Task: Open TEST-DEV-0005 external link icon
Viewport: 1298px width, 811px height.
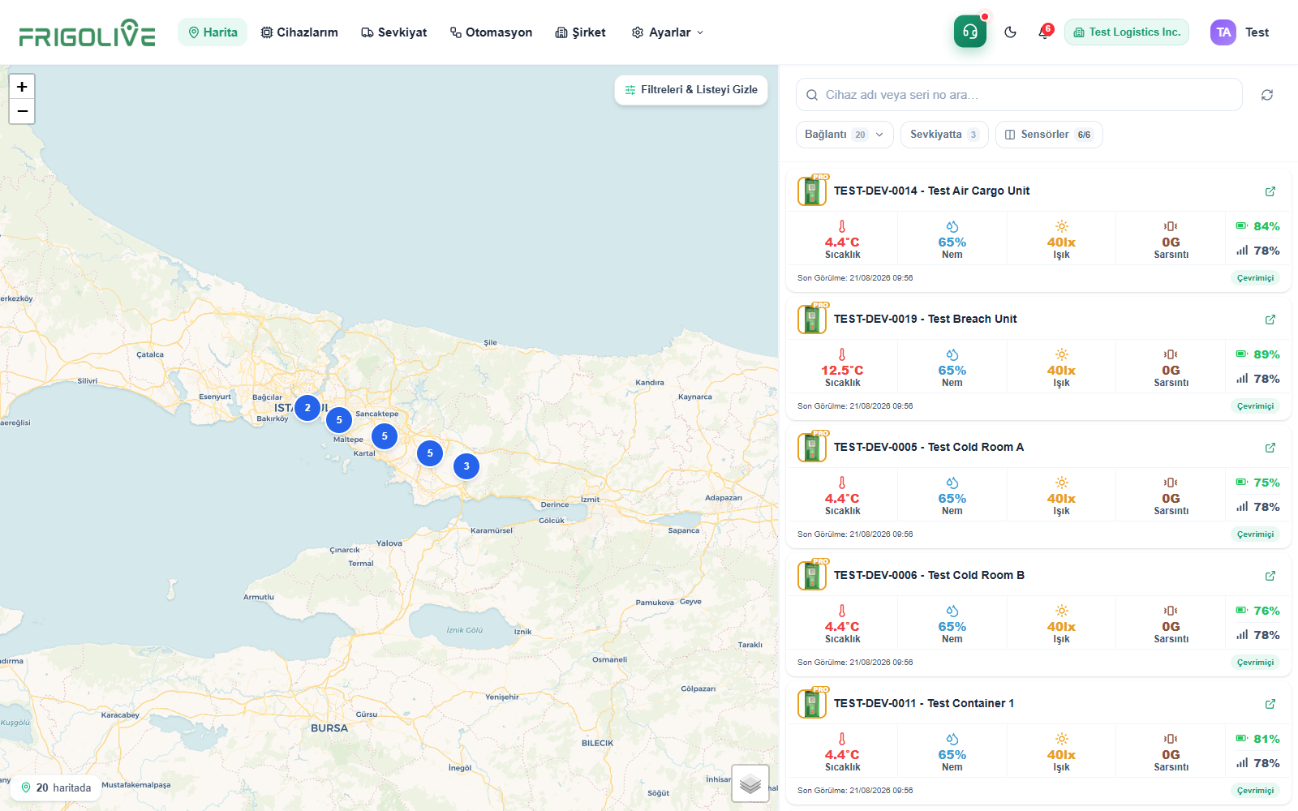Action: (1270, 448)
